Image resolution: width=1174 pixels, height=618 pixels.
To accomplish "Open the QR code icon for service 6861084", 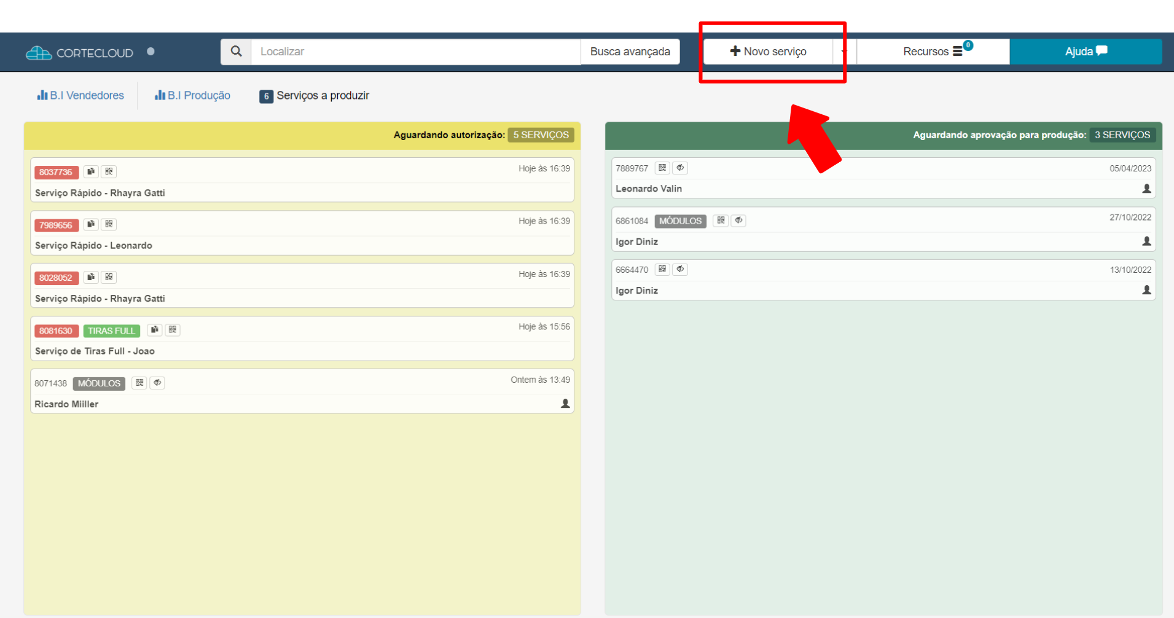I will point(721,221).
